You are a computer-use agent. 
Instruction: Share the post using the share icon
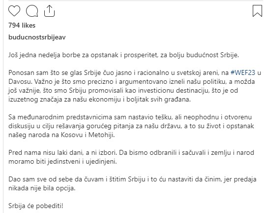pyautogui.click(x=49, y=11)
